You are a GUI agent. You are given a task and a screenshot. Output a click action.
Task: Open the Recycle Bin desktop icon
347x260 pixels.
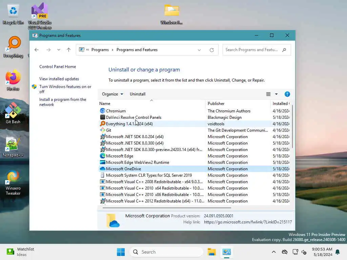point(13,14)
